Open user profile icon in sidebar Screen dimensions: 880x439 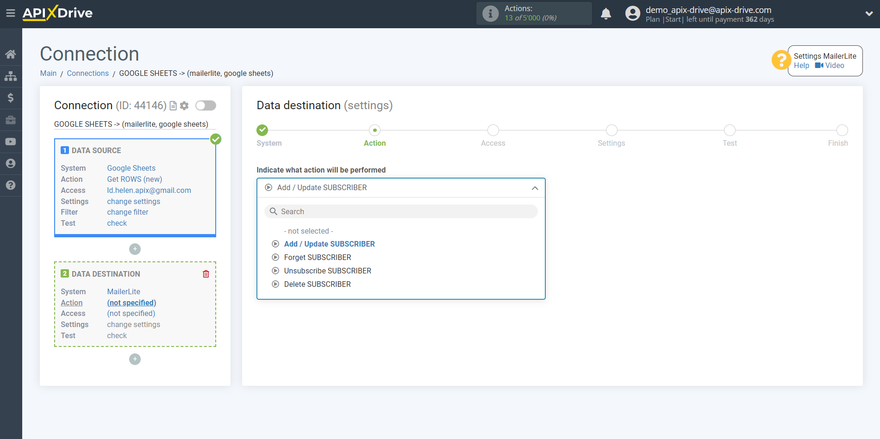[11, 163]
